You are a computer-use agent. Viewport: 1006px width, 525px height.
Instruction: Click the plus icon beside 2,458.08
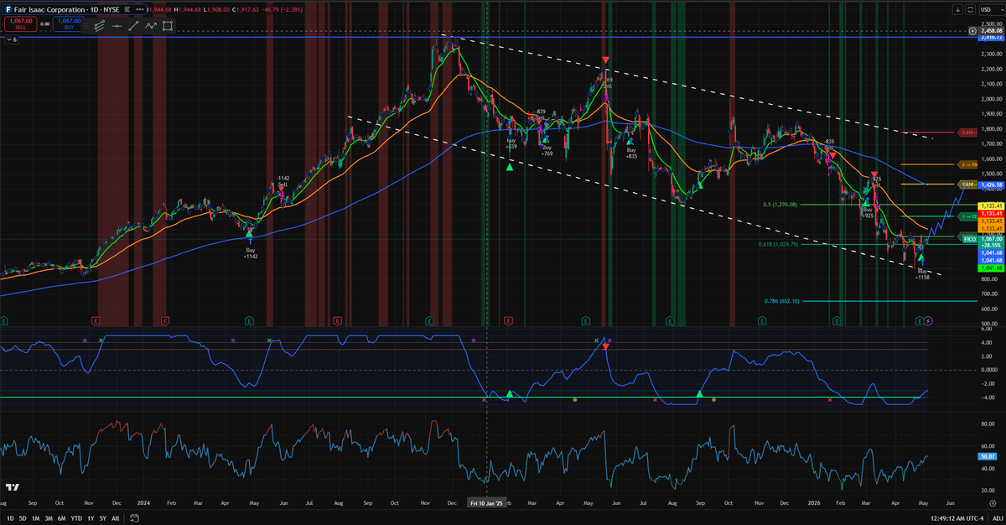972,31
